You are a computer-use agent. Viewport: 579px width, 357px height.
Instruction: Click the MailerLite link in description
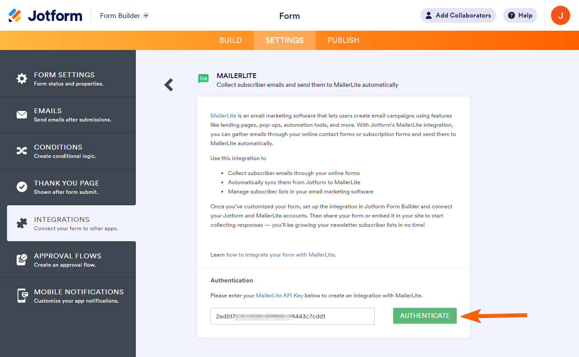point(224,116)
